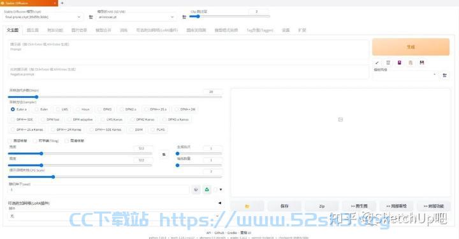Viewport: 459px width, 239px height.
Task: Open the Extras tab (附加功能)
Action: click(x=55, y=30)
